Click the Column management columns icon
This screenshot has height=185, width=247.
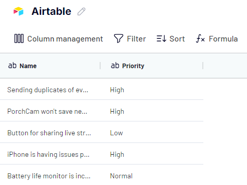point(19,38)
